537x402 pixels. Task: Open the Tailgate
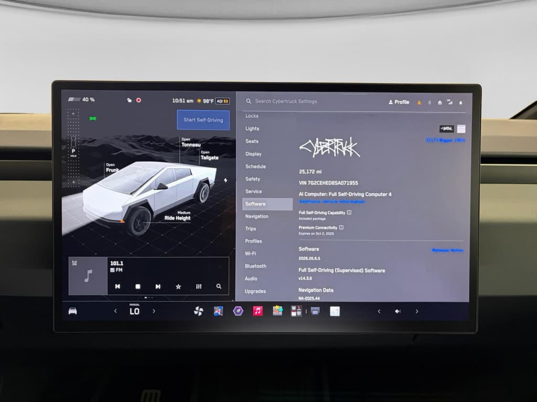[x=209, y=155]
